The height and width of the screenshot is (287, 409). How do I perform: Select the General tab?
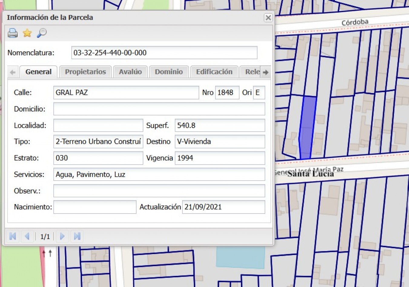(x=38, y=72)
